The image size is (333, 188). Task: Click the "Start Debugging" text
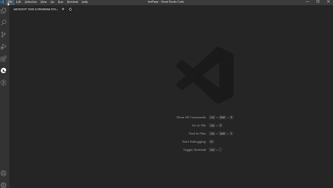(x=194, y=142)
